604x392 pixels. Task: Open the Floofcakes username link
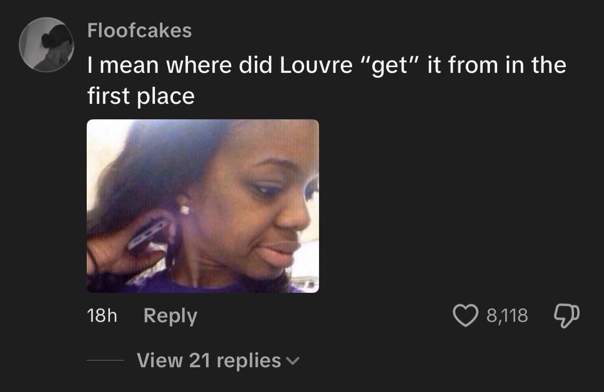click(x=139, y=30)
